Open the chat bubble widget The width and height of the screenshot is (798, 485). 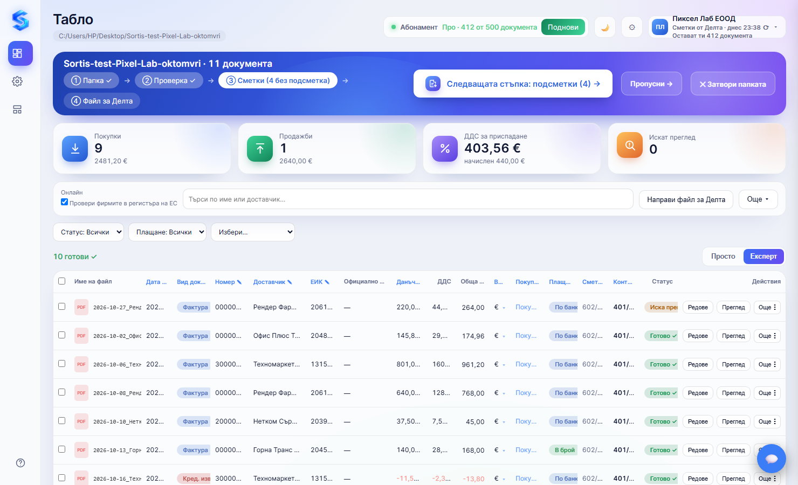coord(772,459)
